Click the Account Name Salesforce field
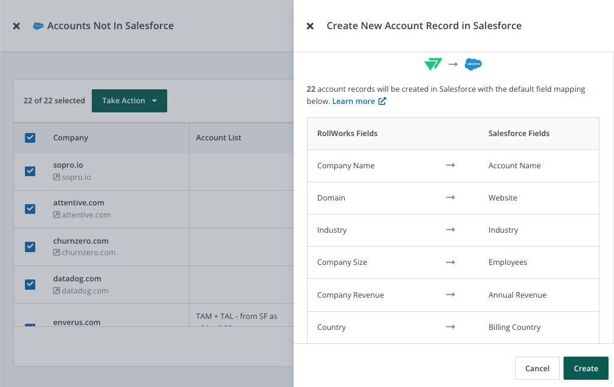Screen dimensions: 614x387 coord(514,165)
